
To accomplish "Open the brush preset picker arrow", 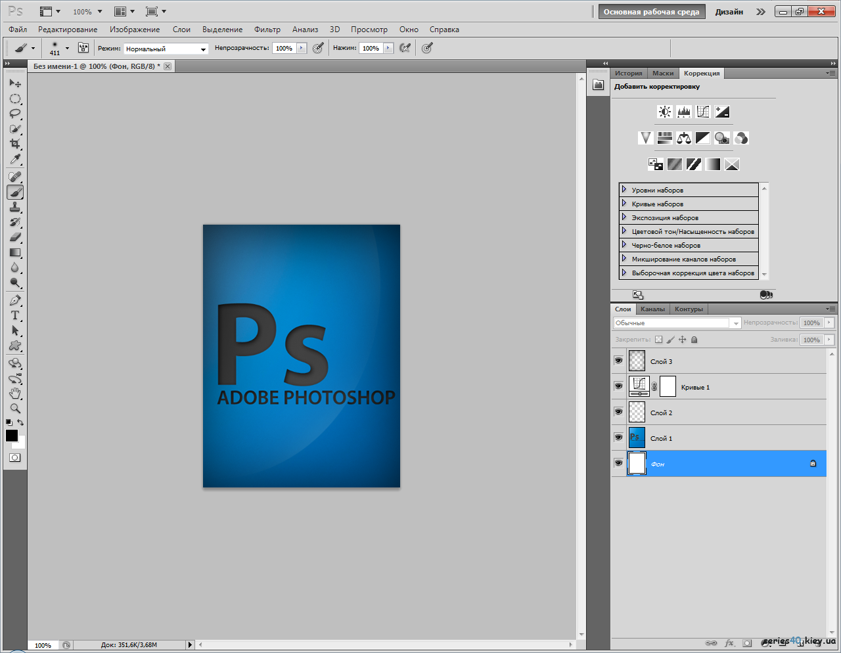I will pos(67,48).
